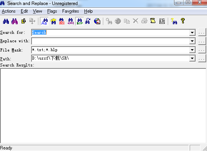Toggle search subdirectories folder flag
The height and width of the screenshot is (151, 207).
(53, 21)
